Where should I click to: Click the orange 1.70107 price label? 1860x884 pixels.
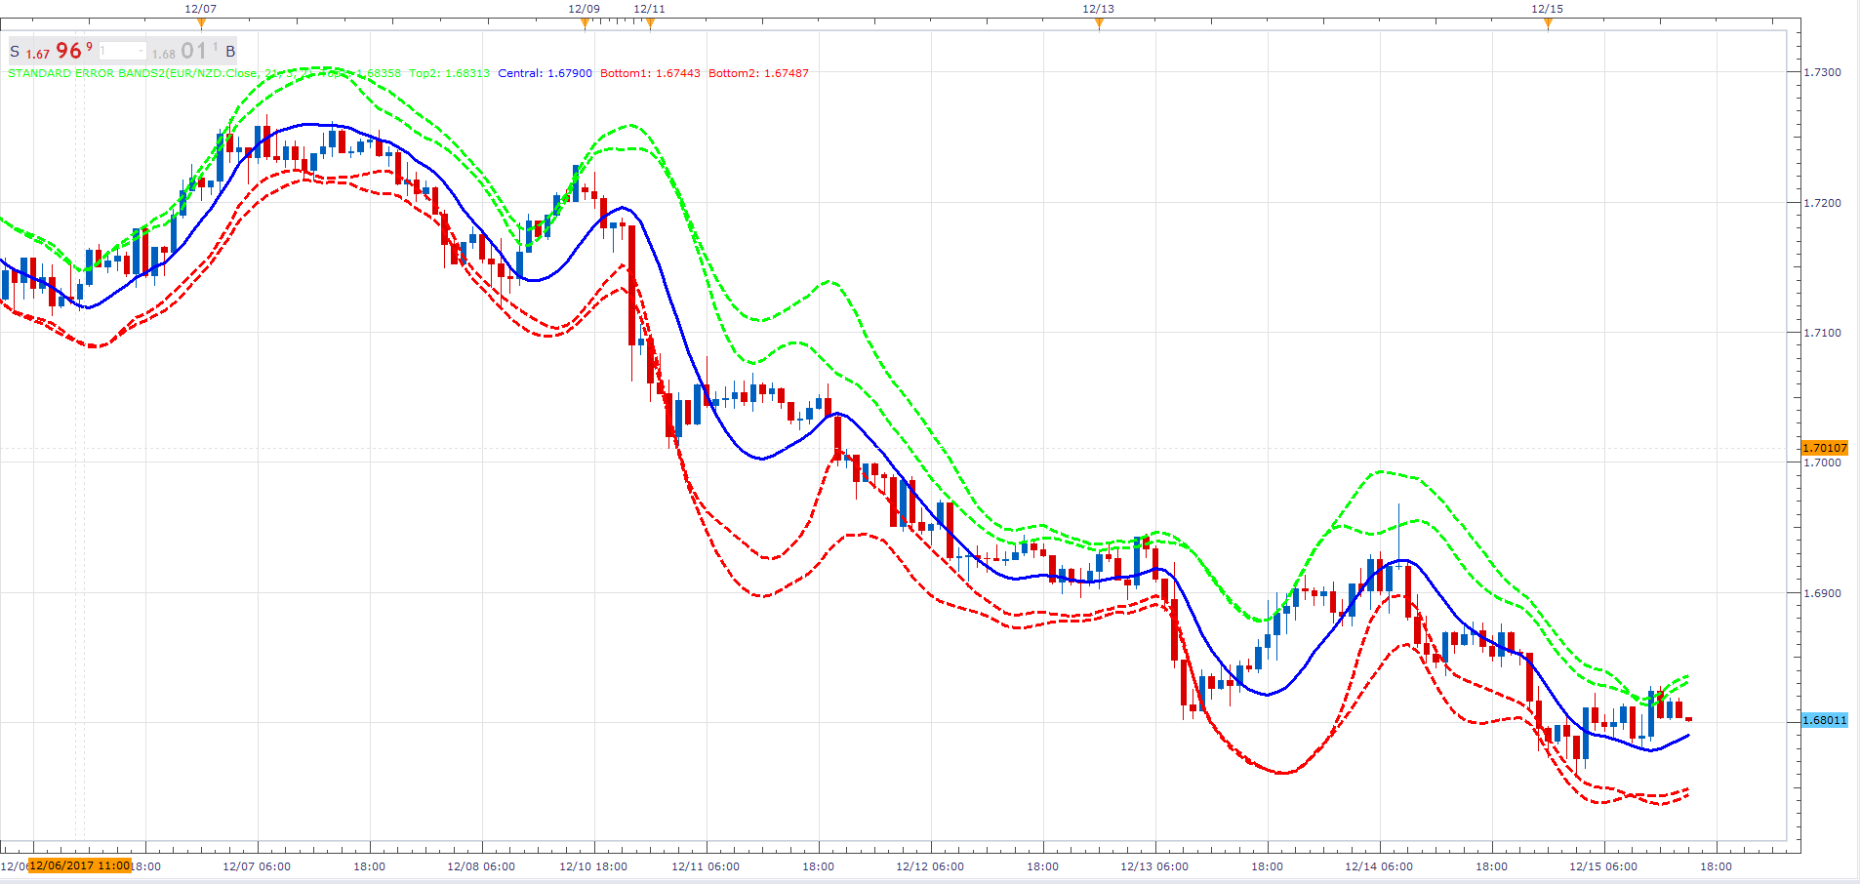pos(1824,448)
